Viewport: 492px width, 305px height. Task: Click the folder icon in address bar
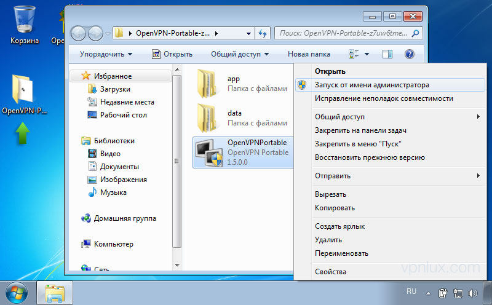119,33
